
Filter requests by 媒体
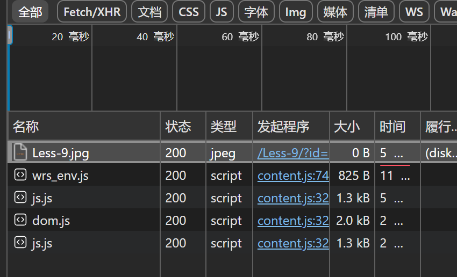point(335,12)
